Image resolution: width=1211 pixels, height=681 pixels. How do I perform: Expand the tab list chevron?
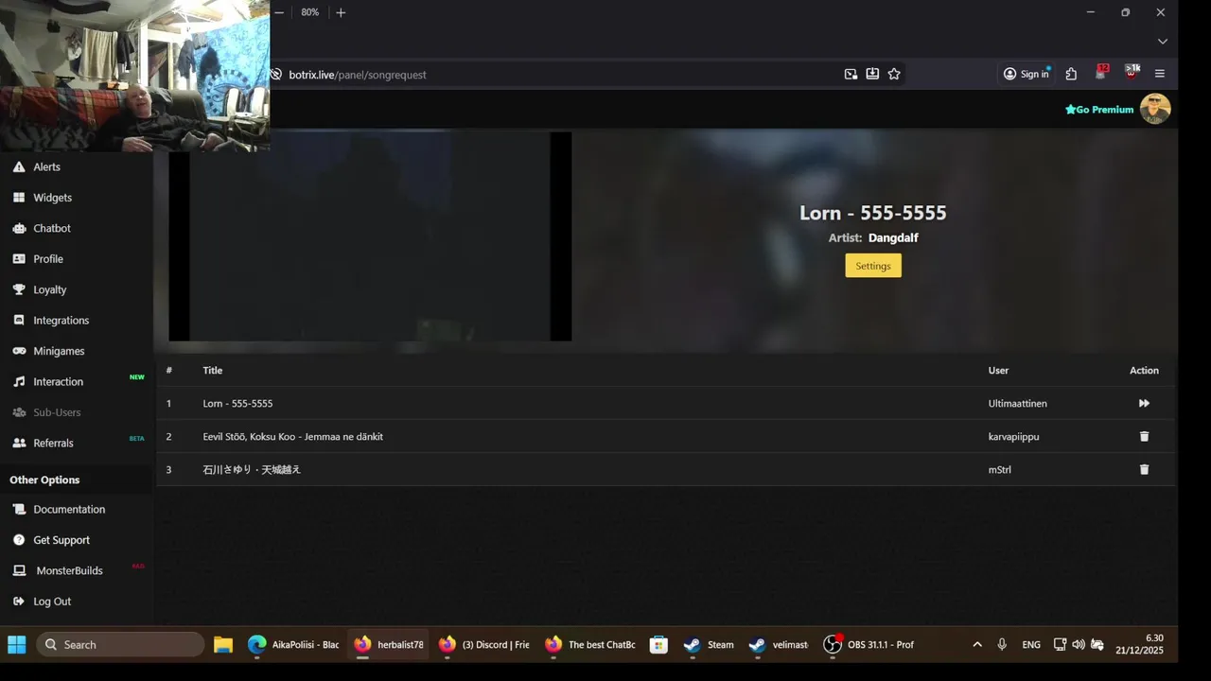tap(1163, 42)
